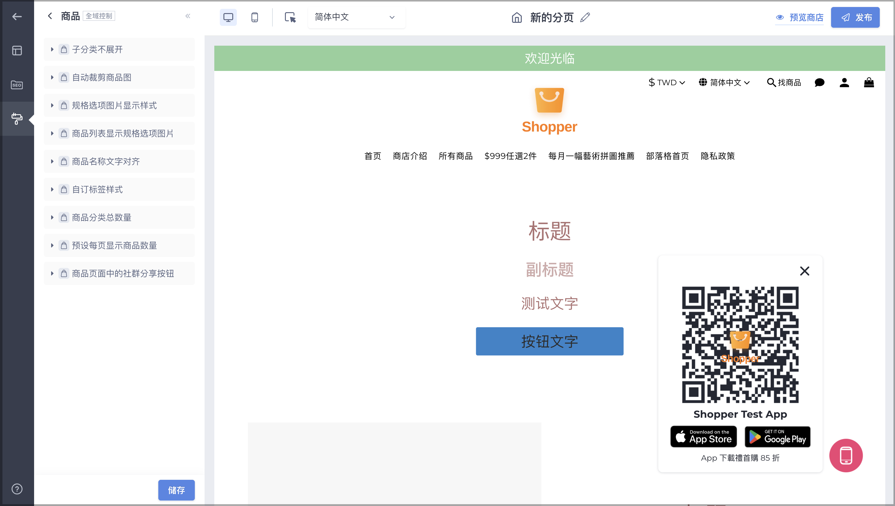Expand the 商品分类总数量 section
Screen dimensions: 895x506
point(119,218)
